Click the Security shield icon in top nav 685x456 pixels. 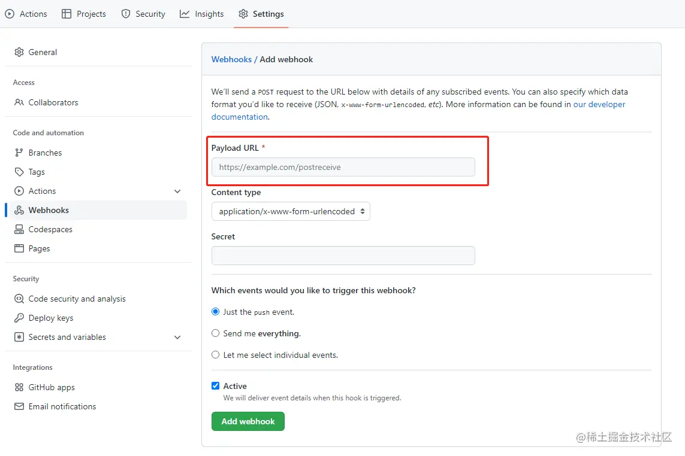126,14
